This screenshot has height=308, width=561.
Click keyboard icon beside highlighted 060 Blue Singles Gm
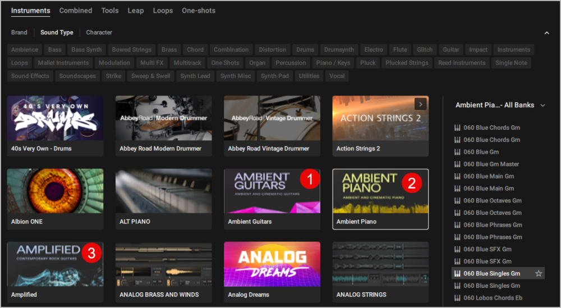click(457, 274)
